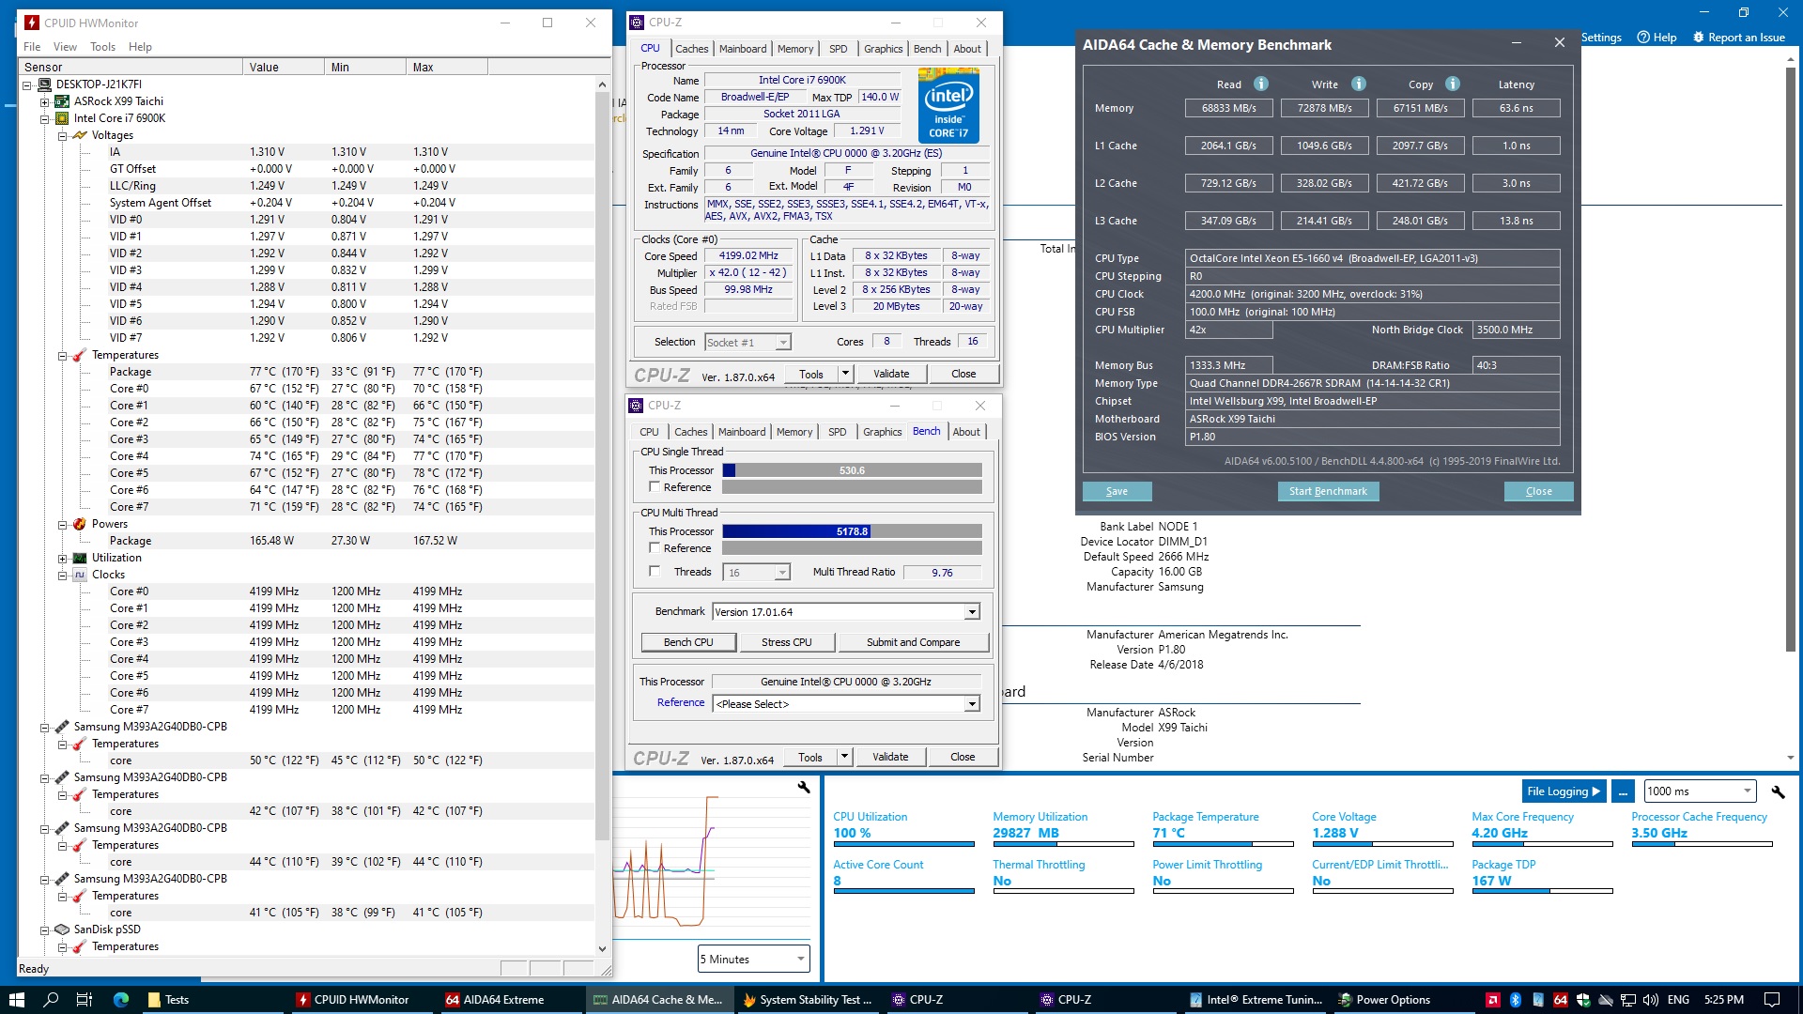1803x1014 pixels.
Task: Click the Copy info icon in AIDA64
Action: (x=1453, y=84)
